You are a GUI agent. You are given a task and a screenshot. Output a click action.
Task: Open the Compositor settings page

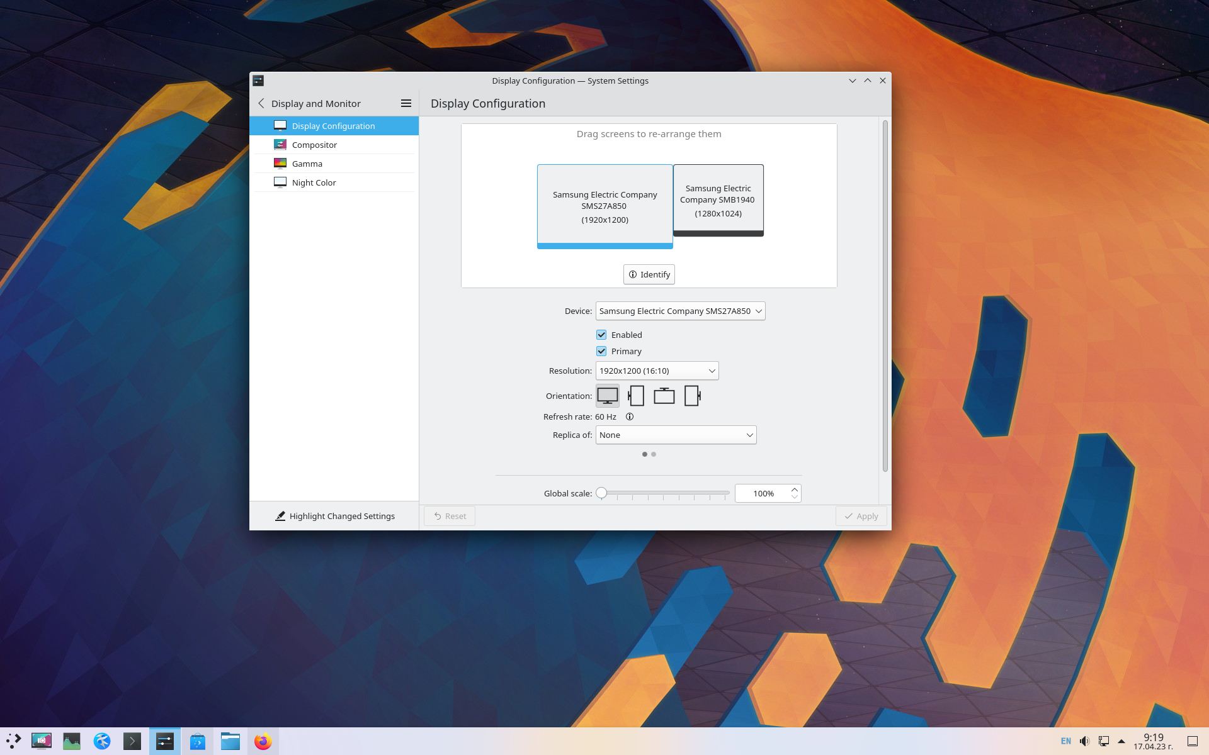(x=314, y=145)
